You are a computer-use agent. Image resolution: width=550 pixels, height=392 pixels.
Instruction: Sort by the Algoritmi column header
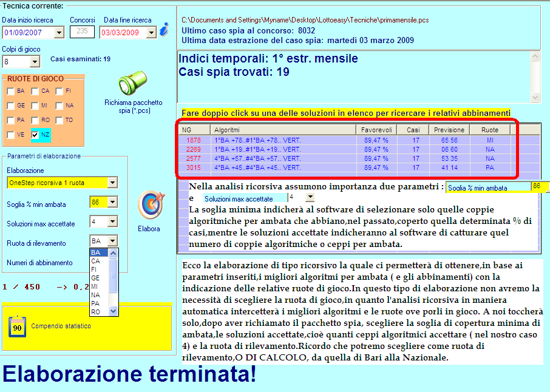pyautogui.click(x=283, y=130)
